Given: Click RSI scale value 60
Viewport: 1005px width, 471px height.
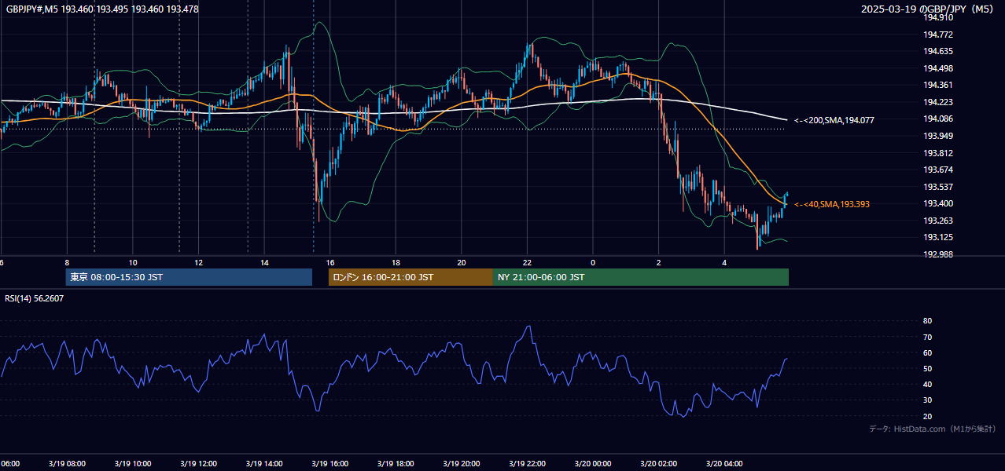Looking at the screenshot, I should (927, 352).
